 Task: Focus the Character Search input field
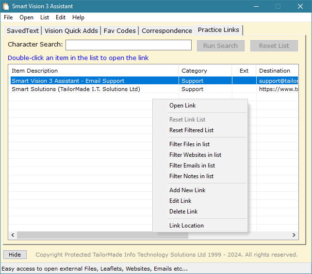pos(129,45)
